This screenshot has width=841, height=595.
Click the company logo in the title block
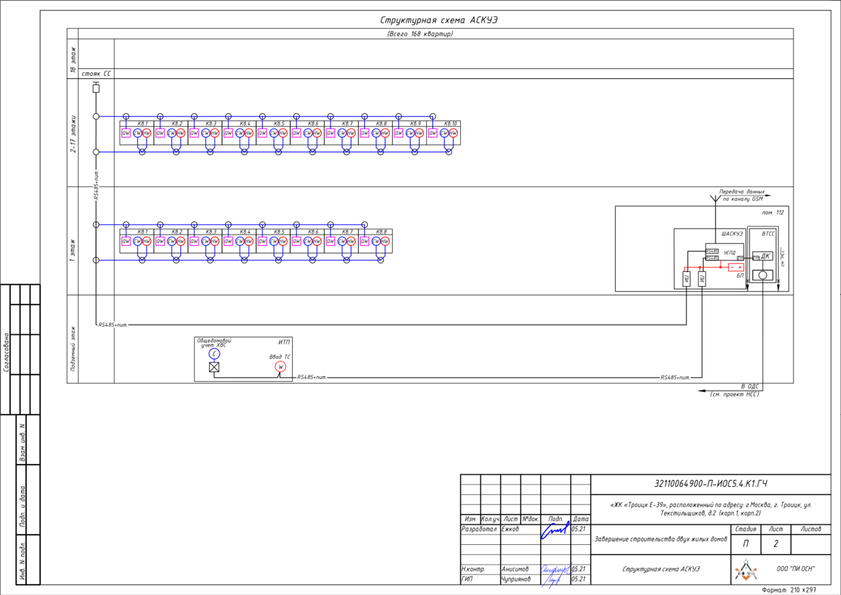pyautogui.click(x=746, y=570)
